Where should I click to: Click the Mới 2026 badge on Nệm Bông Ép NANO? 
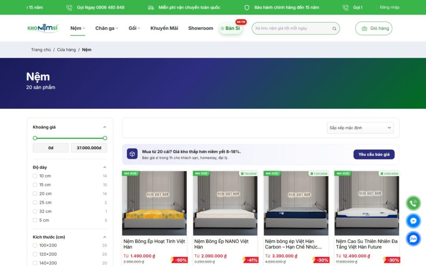[201, 173]
